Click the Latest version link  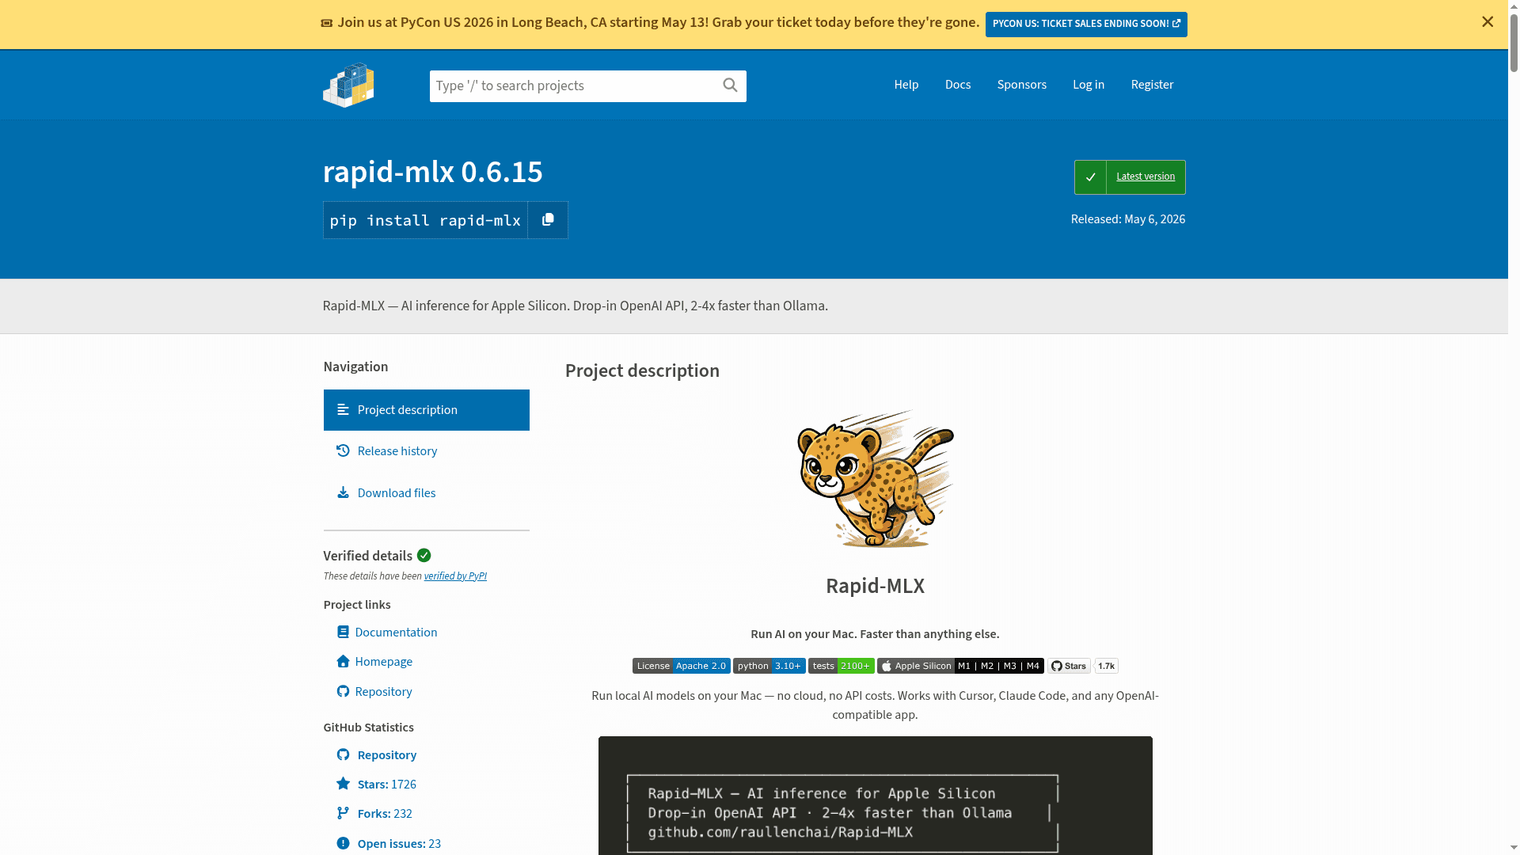click(1145, 177)
